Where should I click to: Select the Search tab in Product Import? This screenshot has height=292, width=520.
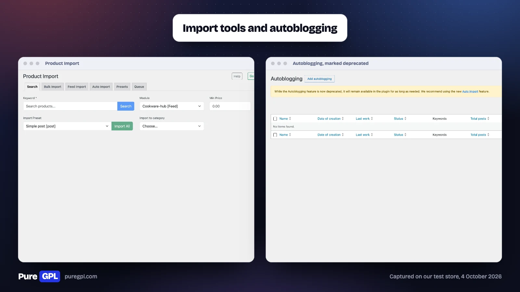coord(32,87)
